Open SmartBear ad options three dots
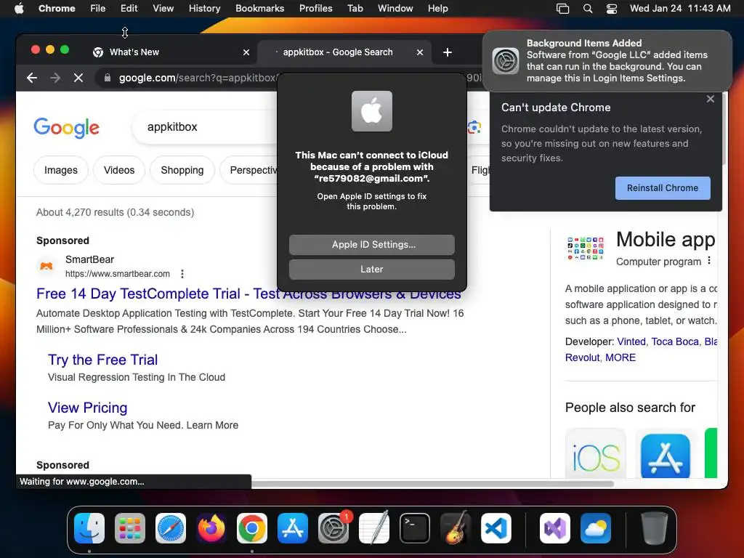The image size is (744, 558). coord(182,274)
